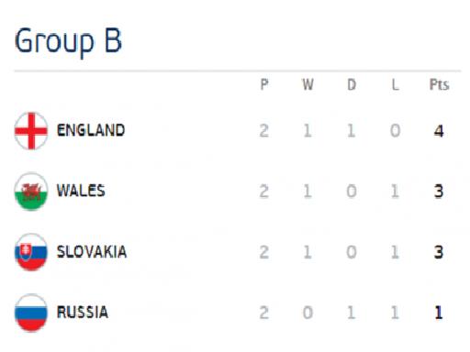Screen dimensions: 470x352
Task: Select the RUSSIA team name
Action: click(83, 313)
